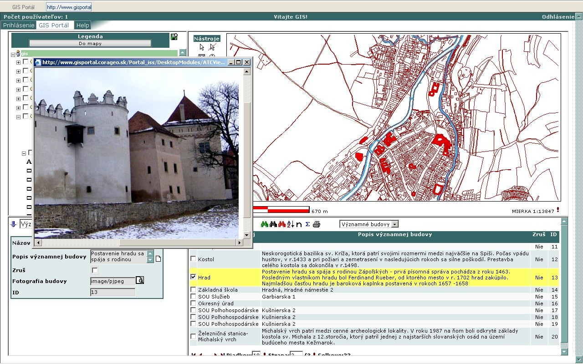Viewport: 583px width, 364px height.
Task: Print the table using printer icon
Action: 317,224
